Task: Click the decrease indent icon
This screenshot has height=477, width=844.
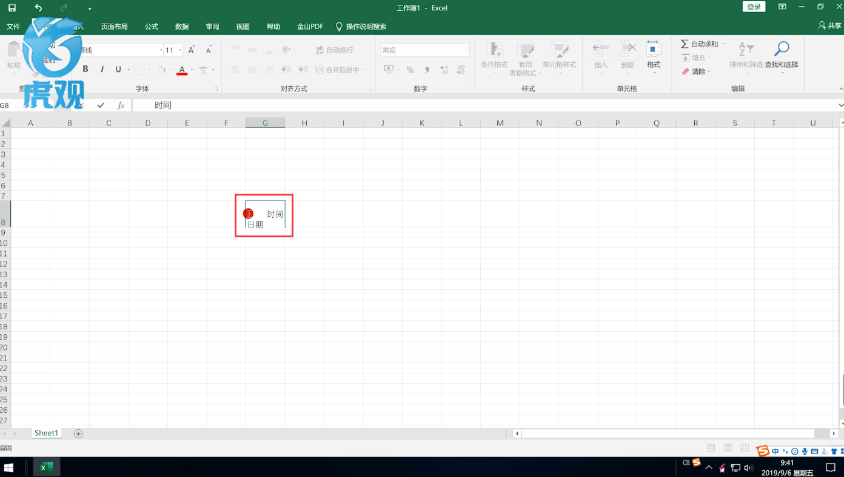Action: [x=286, y=70]
